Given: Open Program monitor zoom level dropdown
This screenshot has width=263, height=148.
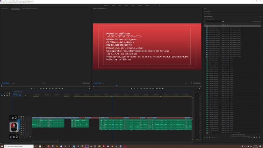Looking at the screenshot, I should [104, 83].
